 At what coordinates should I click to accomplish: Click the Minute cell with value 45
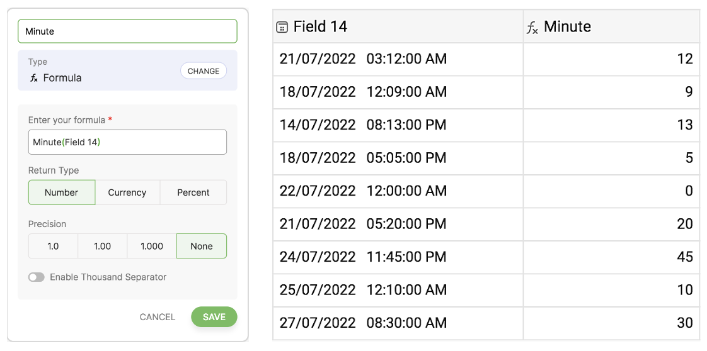tap(611, 257)
